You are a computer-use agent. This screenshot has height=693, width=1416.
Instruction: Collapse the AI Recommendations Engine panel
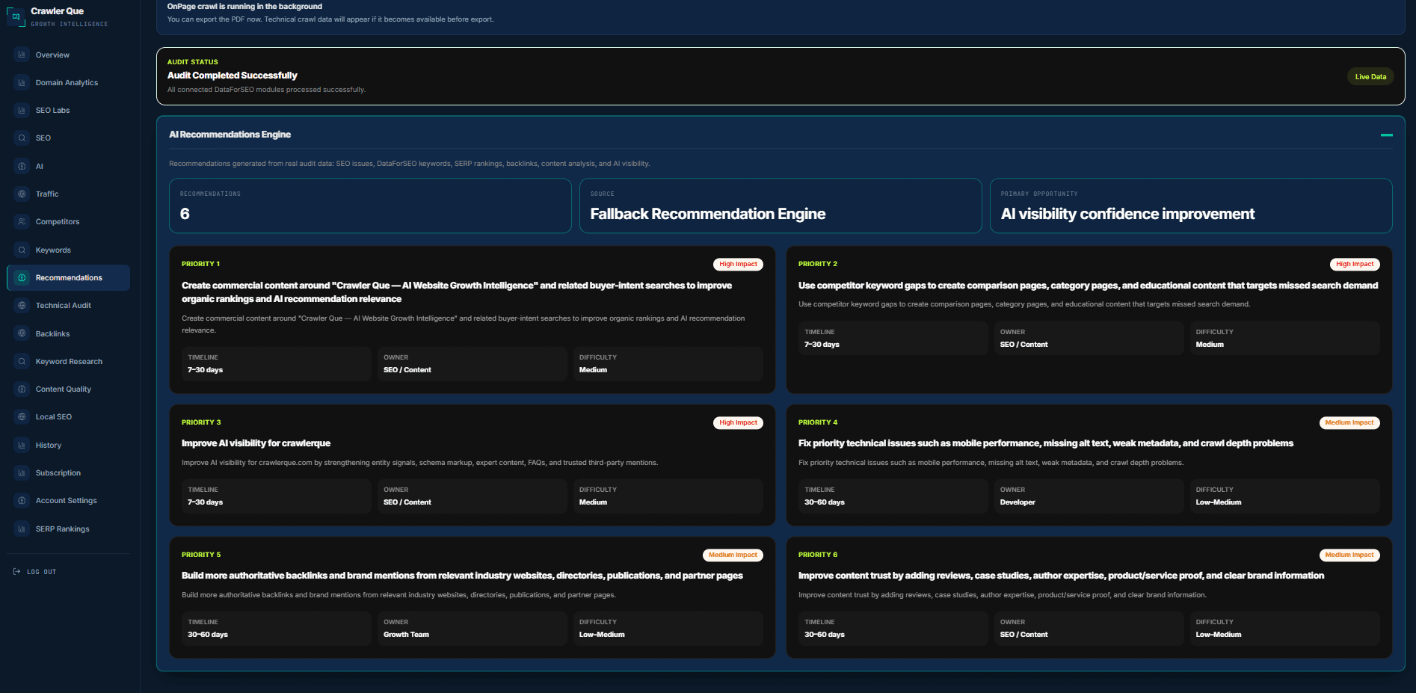point(1386,135)
